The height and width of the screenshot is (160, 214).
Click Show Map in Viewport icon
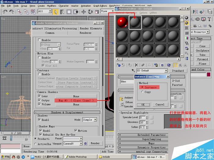point(169,65)
